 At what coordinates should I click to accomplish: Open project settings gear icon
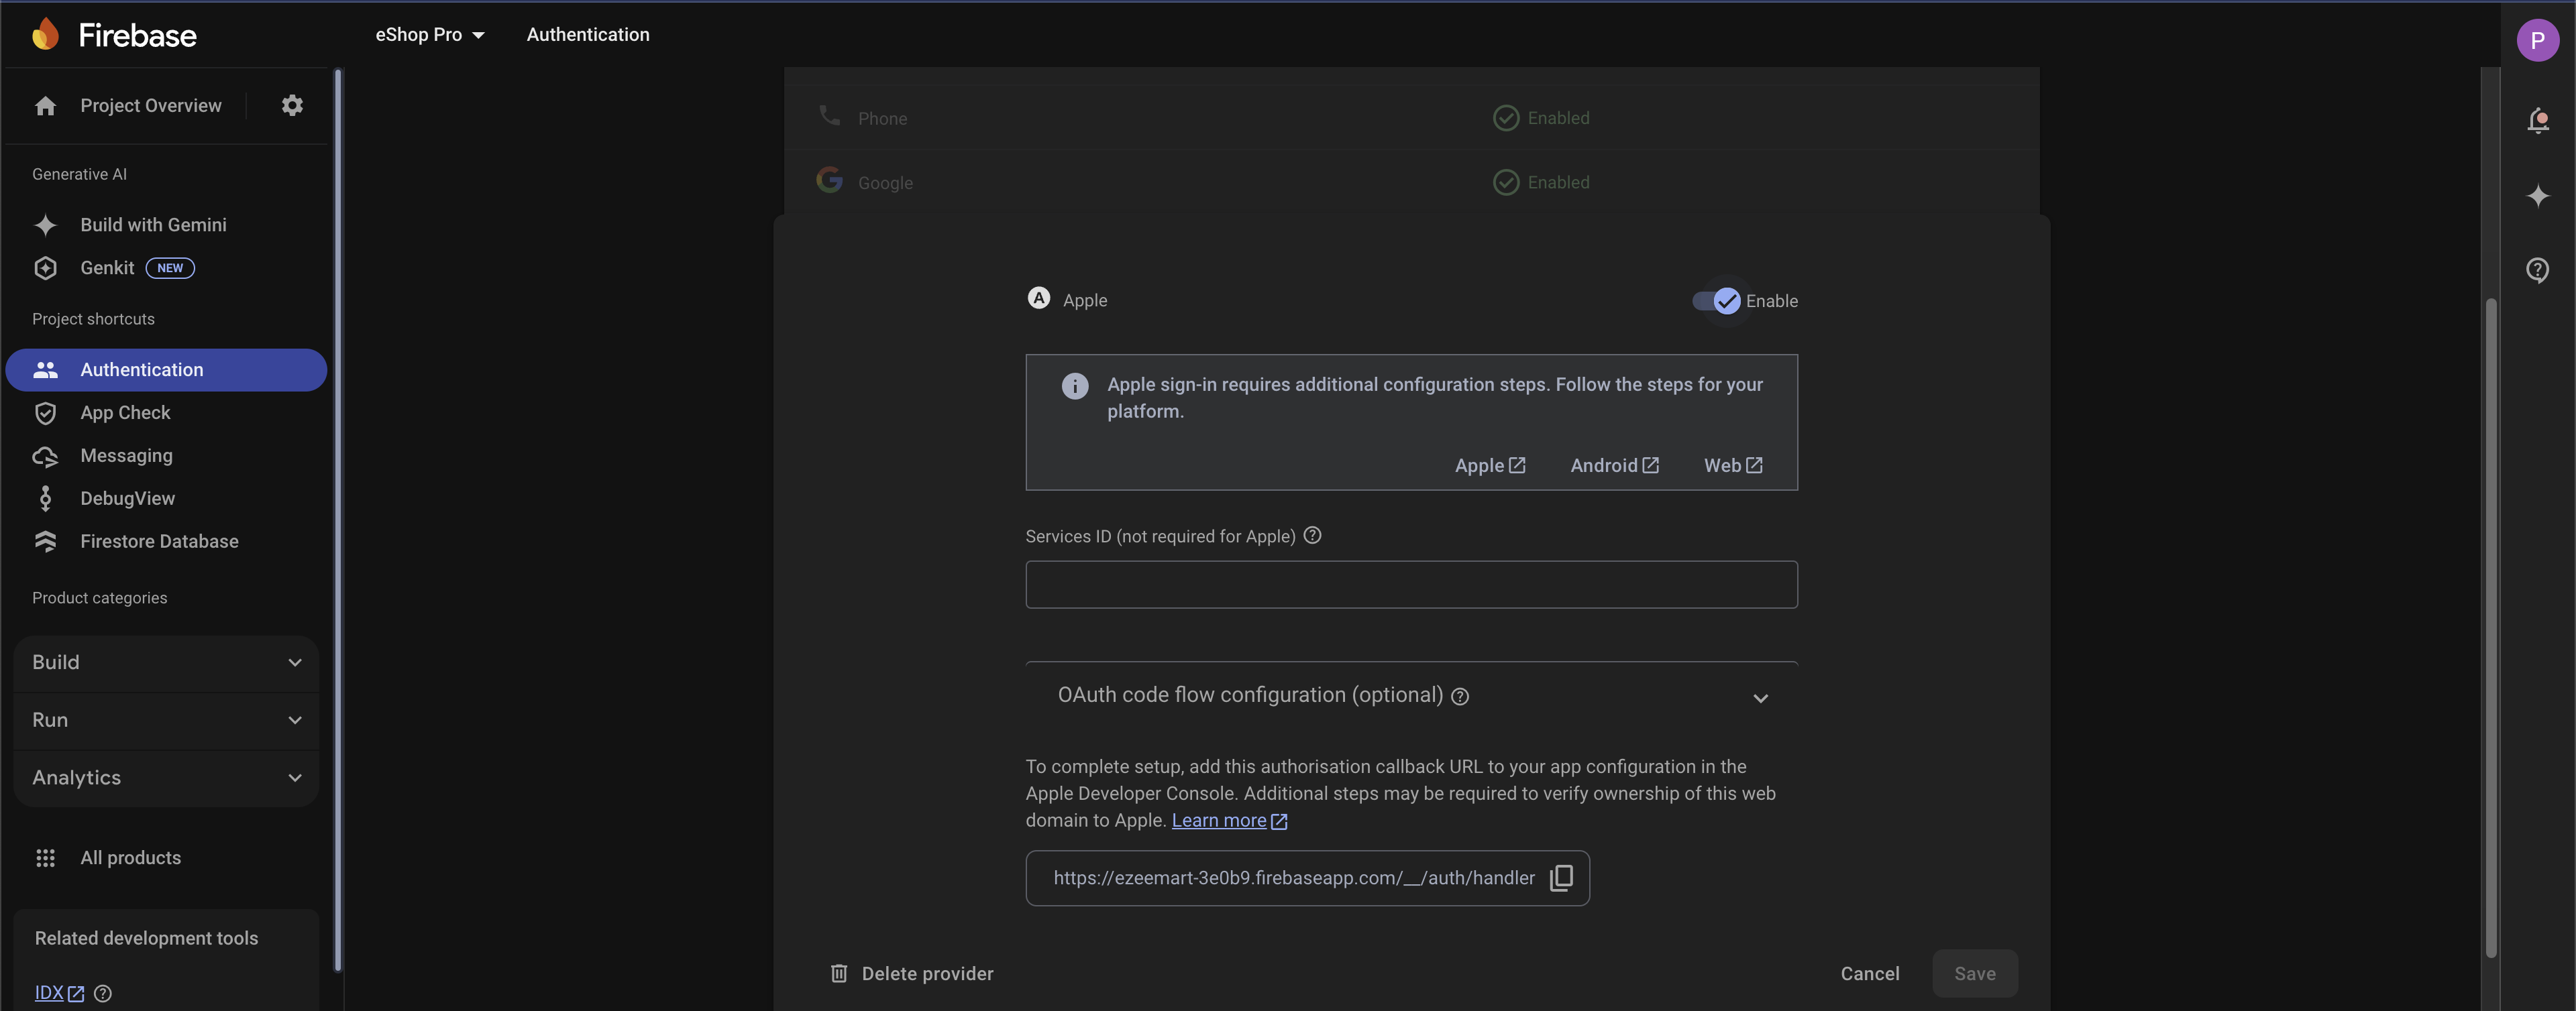pos(292,105)
